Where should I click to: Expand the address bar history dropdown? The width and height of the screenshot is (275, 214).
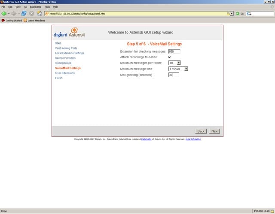tap(232, 14)
